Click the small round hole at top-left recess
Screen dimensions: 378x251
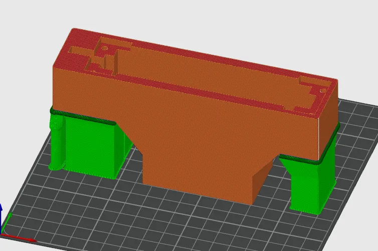[x=104, y=48]
